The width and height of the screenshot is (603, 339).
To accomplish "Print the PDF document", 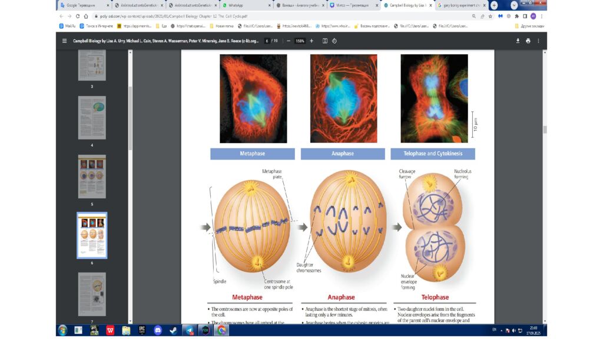I will (x=528, y=41).
